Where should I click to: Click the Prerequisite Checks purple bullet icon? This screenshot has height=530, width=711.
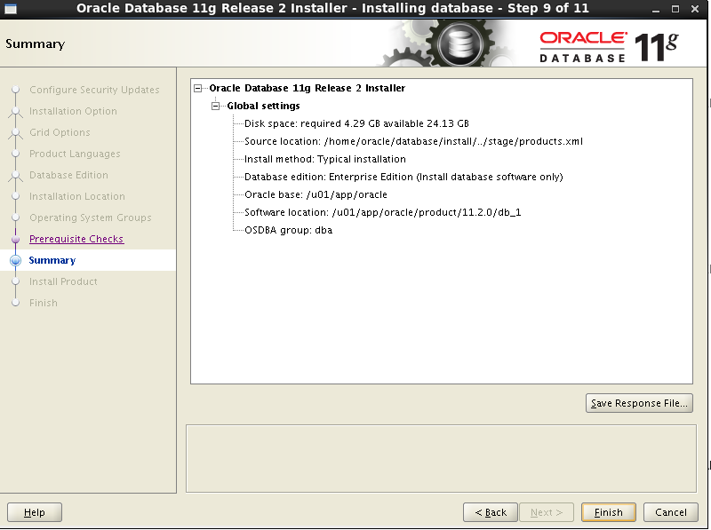(x=15, y=239)
